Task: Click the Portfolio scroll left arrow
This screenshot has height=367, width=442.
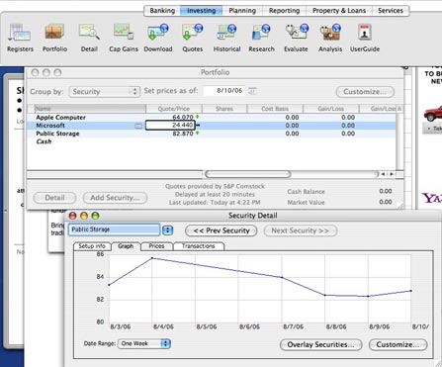Action: pyautogui.click(x=383, y=174)
